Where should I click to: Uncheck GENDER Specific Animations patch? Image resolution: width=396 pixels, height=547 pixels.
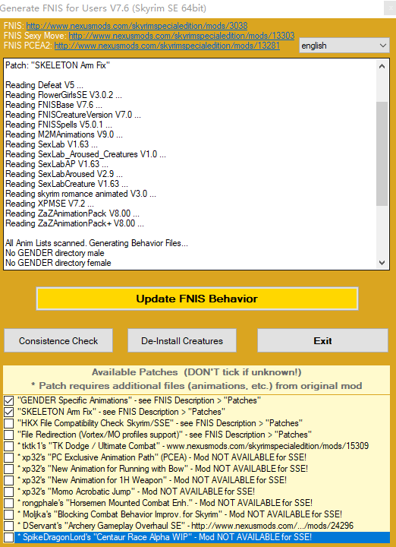coord(8,401)
